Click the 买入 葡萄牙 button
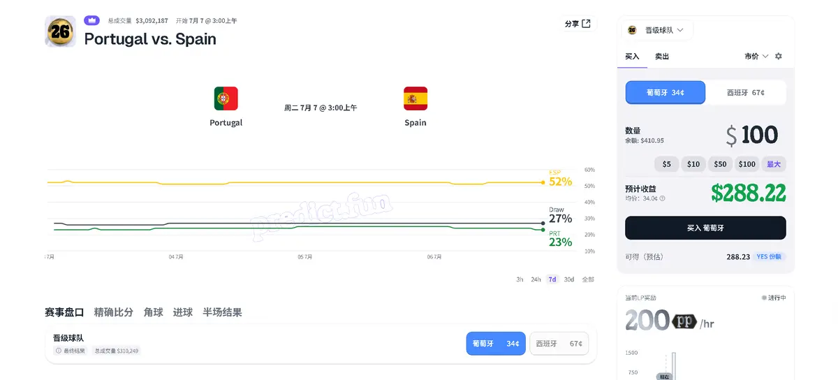 (x=705, y=228)
